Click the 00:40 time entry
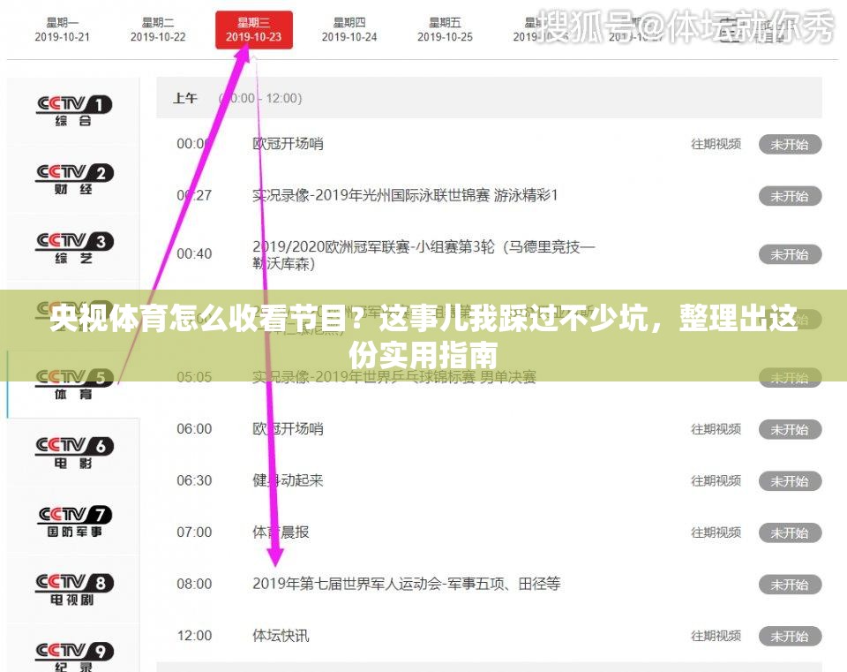847x672 pixels. [x=194, y=253]
